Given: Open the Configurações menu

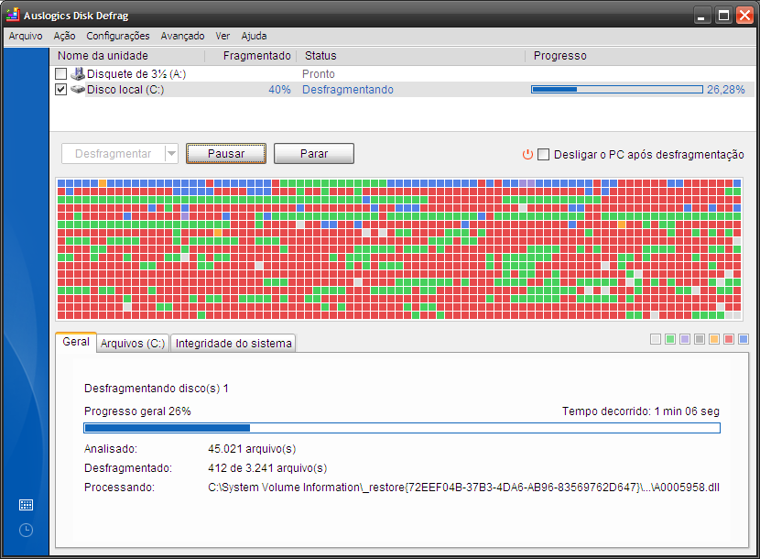Looking at the screenshot, I should click(x=118, y=36).
